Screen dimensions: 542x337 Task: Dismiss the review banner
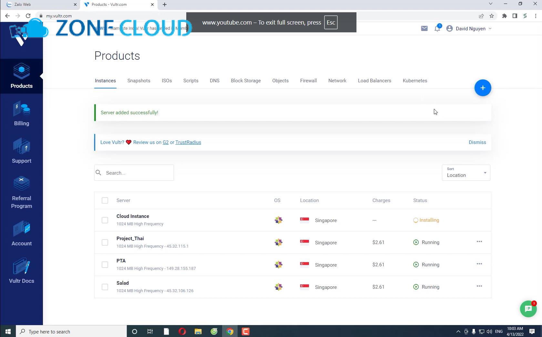[x=477, y=142]
